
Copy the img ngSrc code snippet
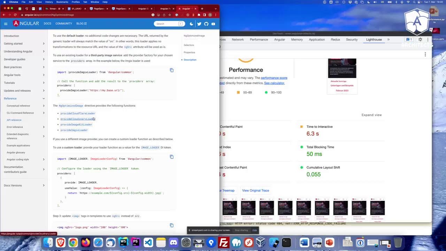(171, 225)
